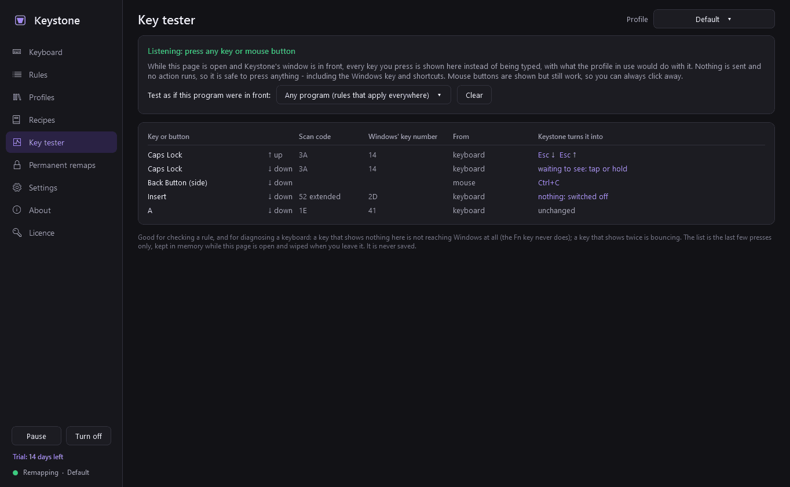Open the About page
The image size is (790, 487).
point(61,210)
